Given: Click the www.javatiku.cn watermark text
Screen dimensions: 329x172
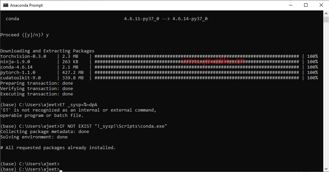Looking at the screenshot, I should [213, 61].
